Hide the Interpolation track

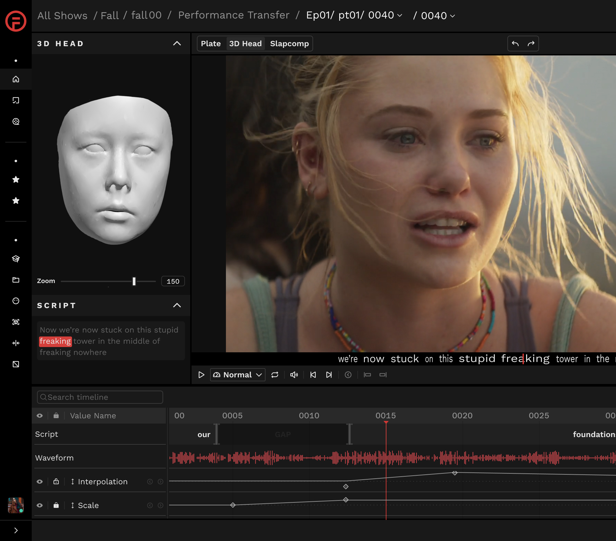[x=40, y=482]
